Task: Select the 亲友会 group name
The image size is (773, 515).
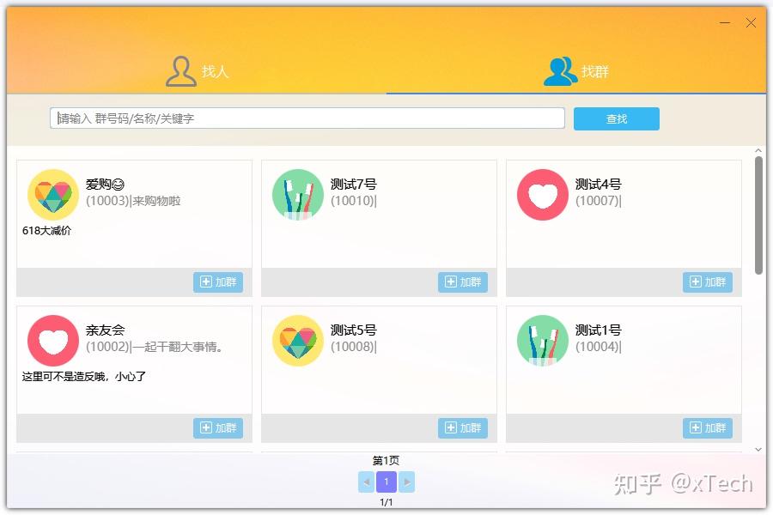Action: [x=105, y=330]
